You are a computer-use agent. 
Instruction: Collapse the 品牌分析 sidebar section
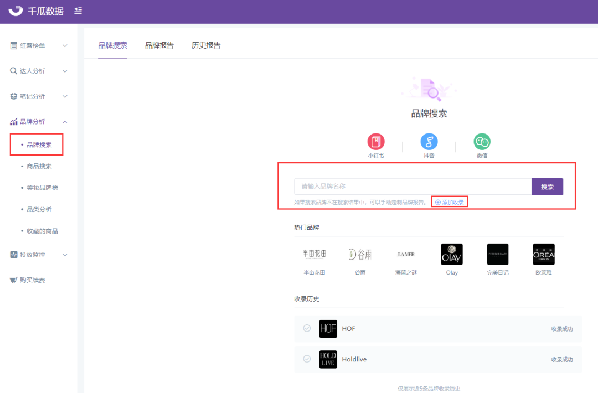click(39, 122)
